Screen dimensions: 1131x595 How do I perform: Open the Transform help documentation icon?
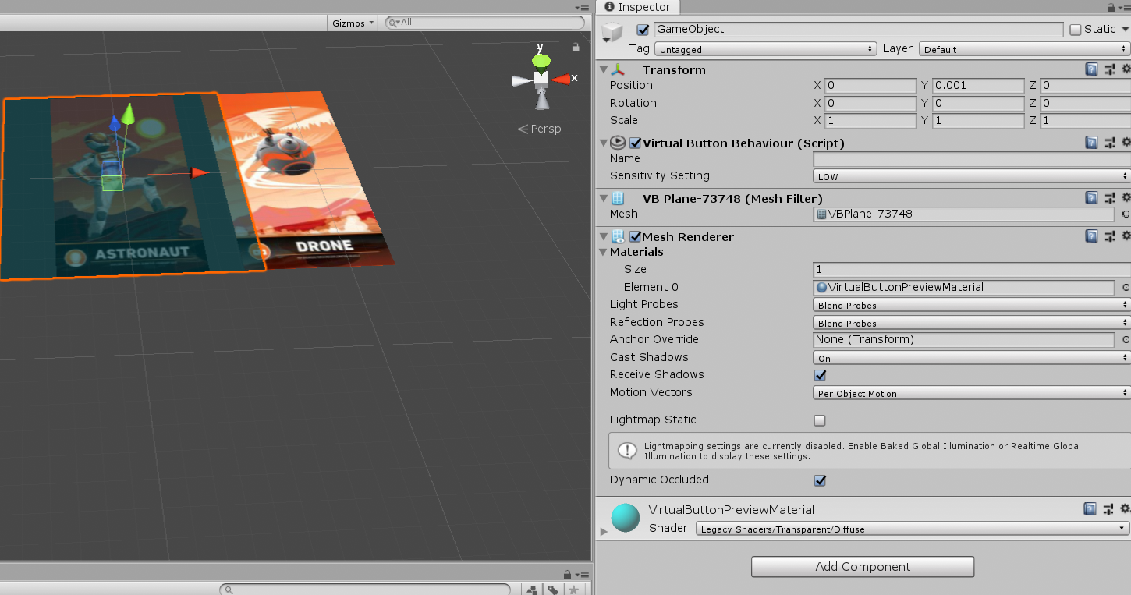pyautogui.click(x=1090, y=69)
